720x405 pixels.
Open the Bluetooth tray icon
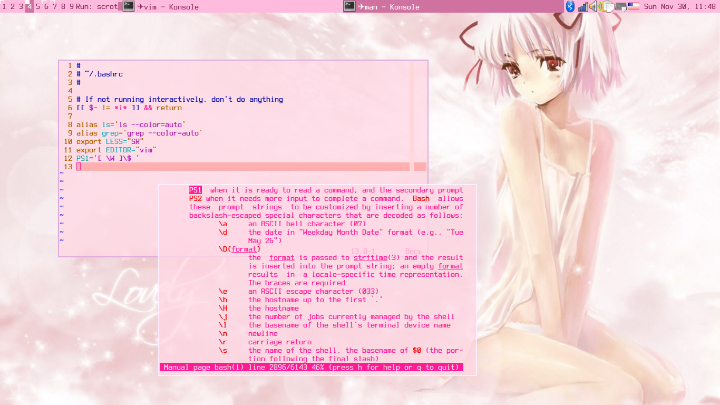570,6
